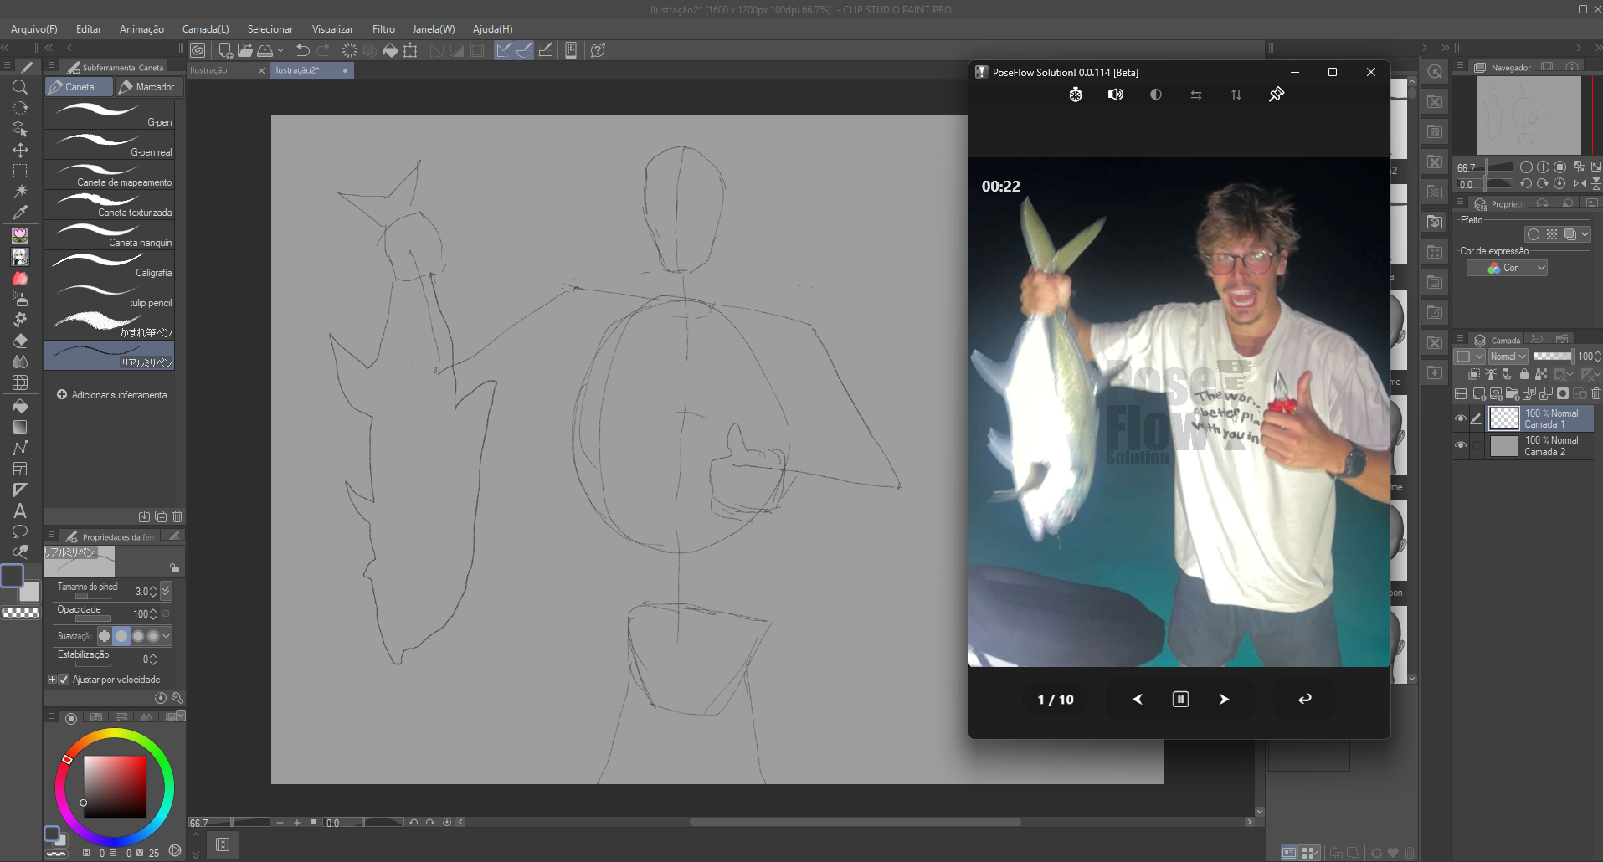This screenshot has height=862, width=1603.
Task: Open the layer blending mode Normal dropdown
Action: click(1508, 357)
